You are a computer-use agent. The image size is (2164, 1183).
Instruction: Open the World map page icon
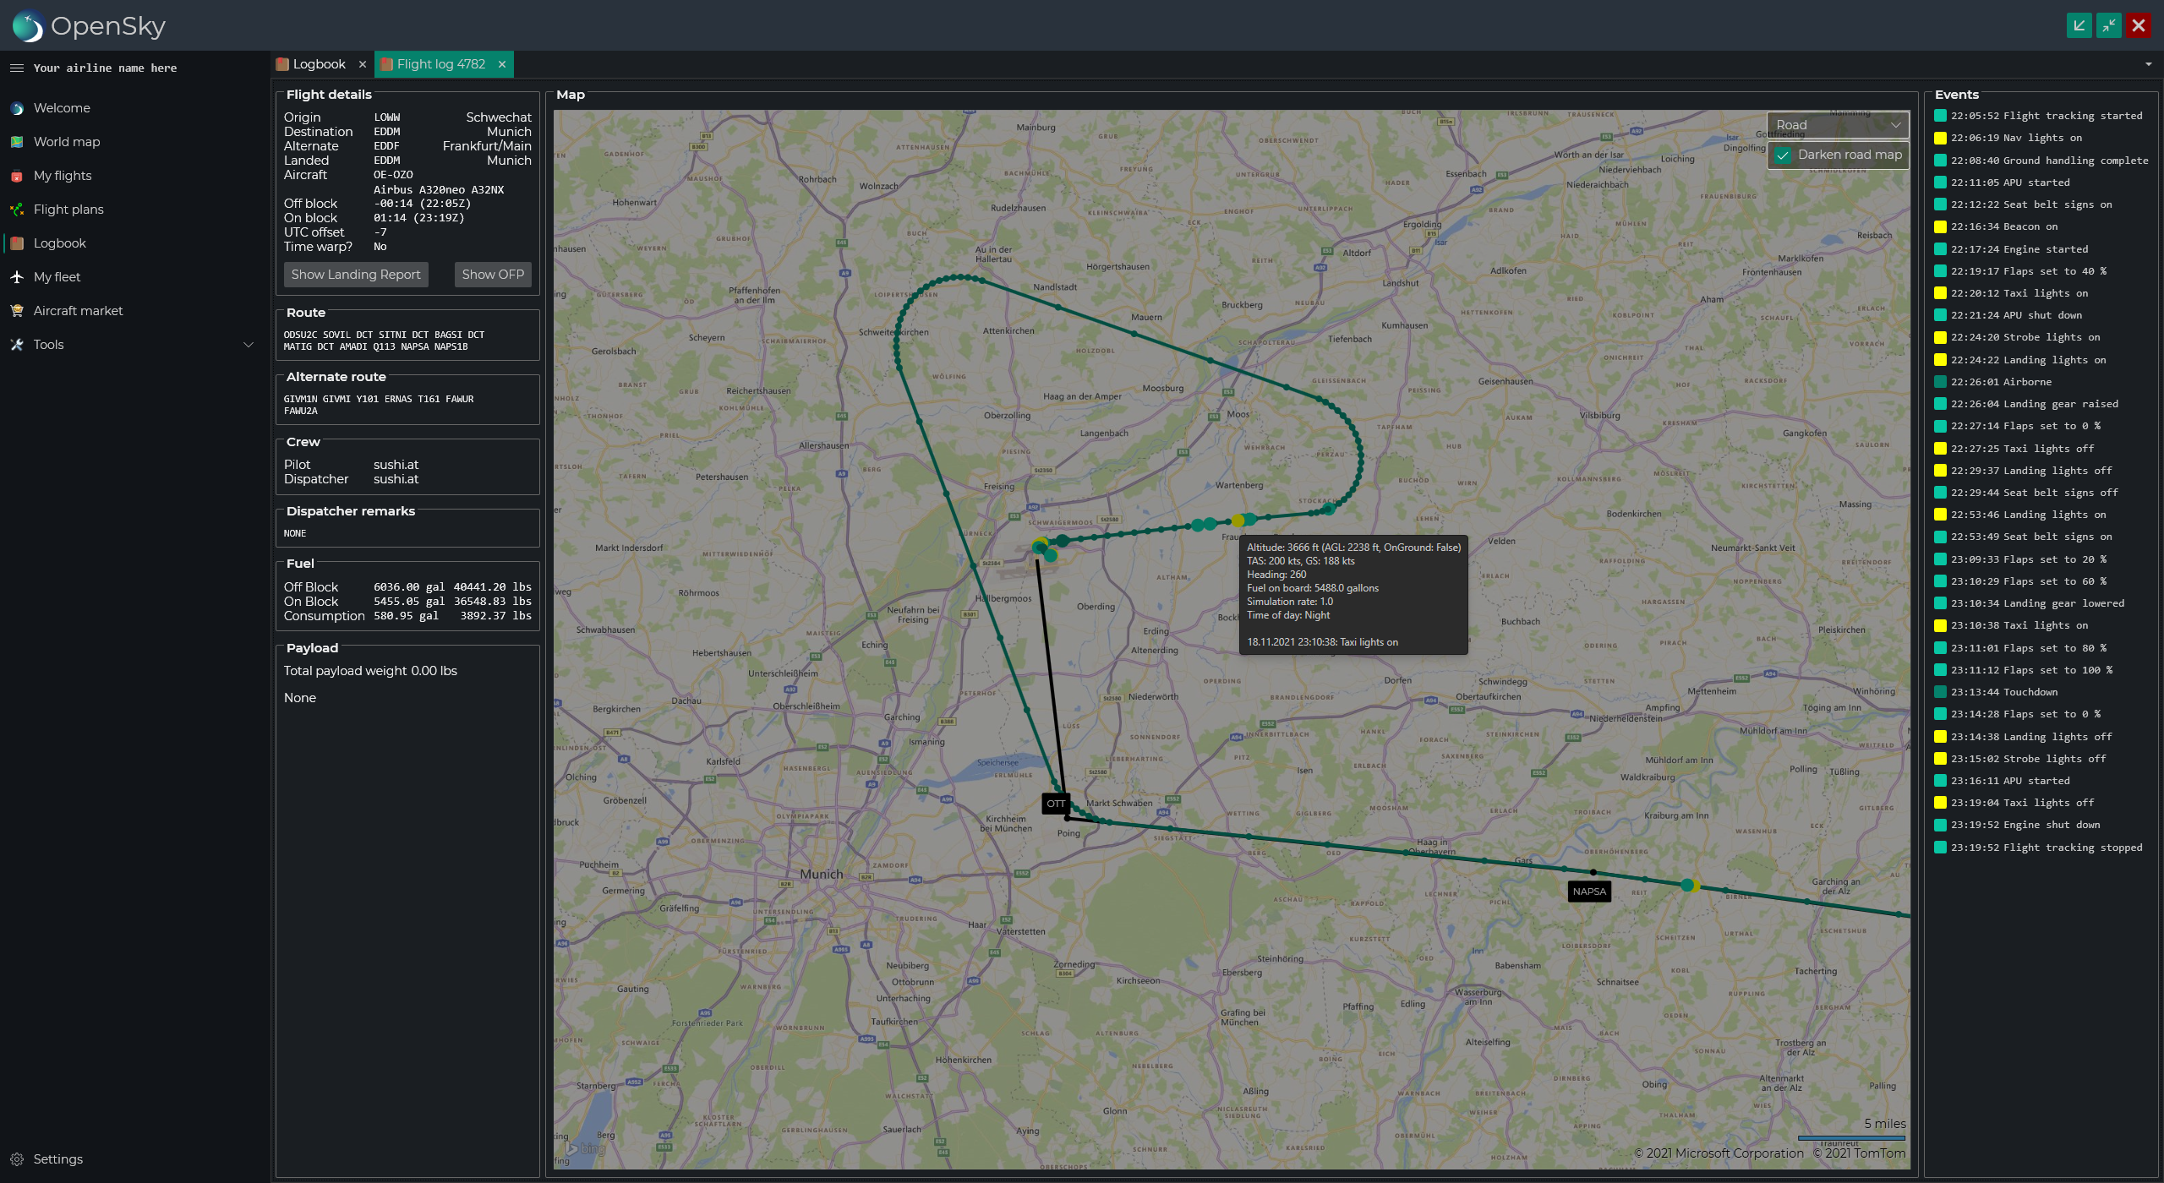click(17, 142)
